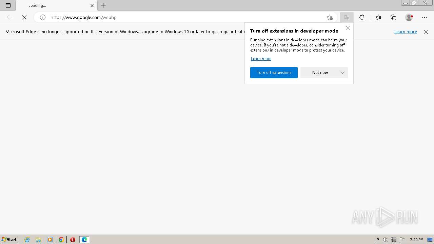434x244 pixels.
Task: Dismiss the unsupported Windows notice bar
Action: pyautogui.click(x=426, y=32)
